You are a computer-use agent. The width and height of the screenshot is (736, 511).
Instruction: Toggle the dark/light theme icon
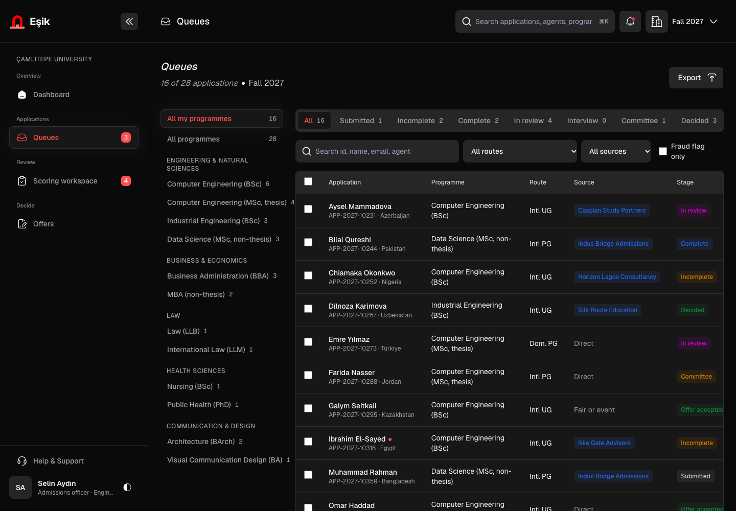pos(127,487)
